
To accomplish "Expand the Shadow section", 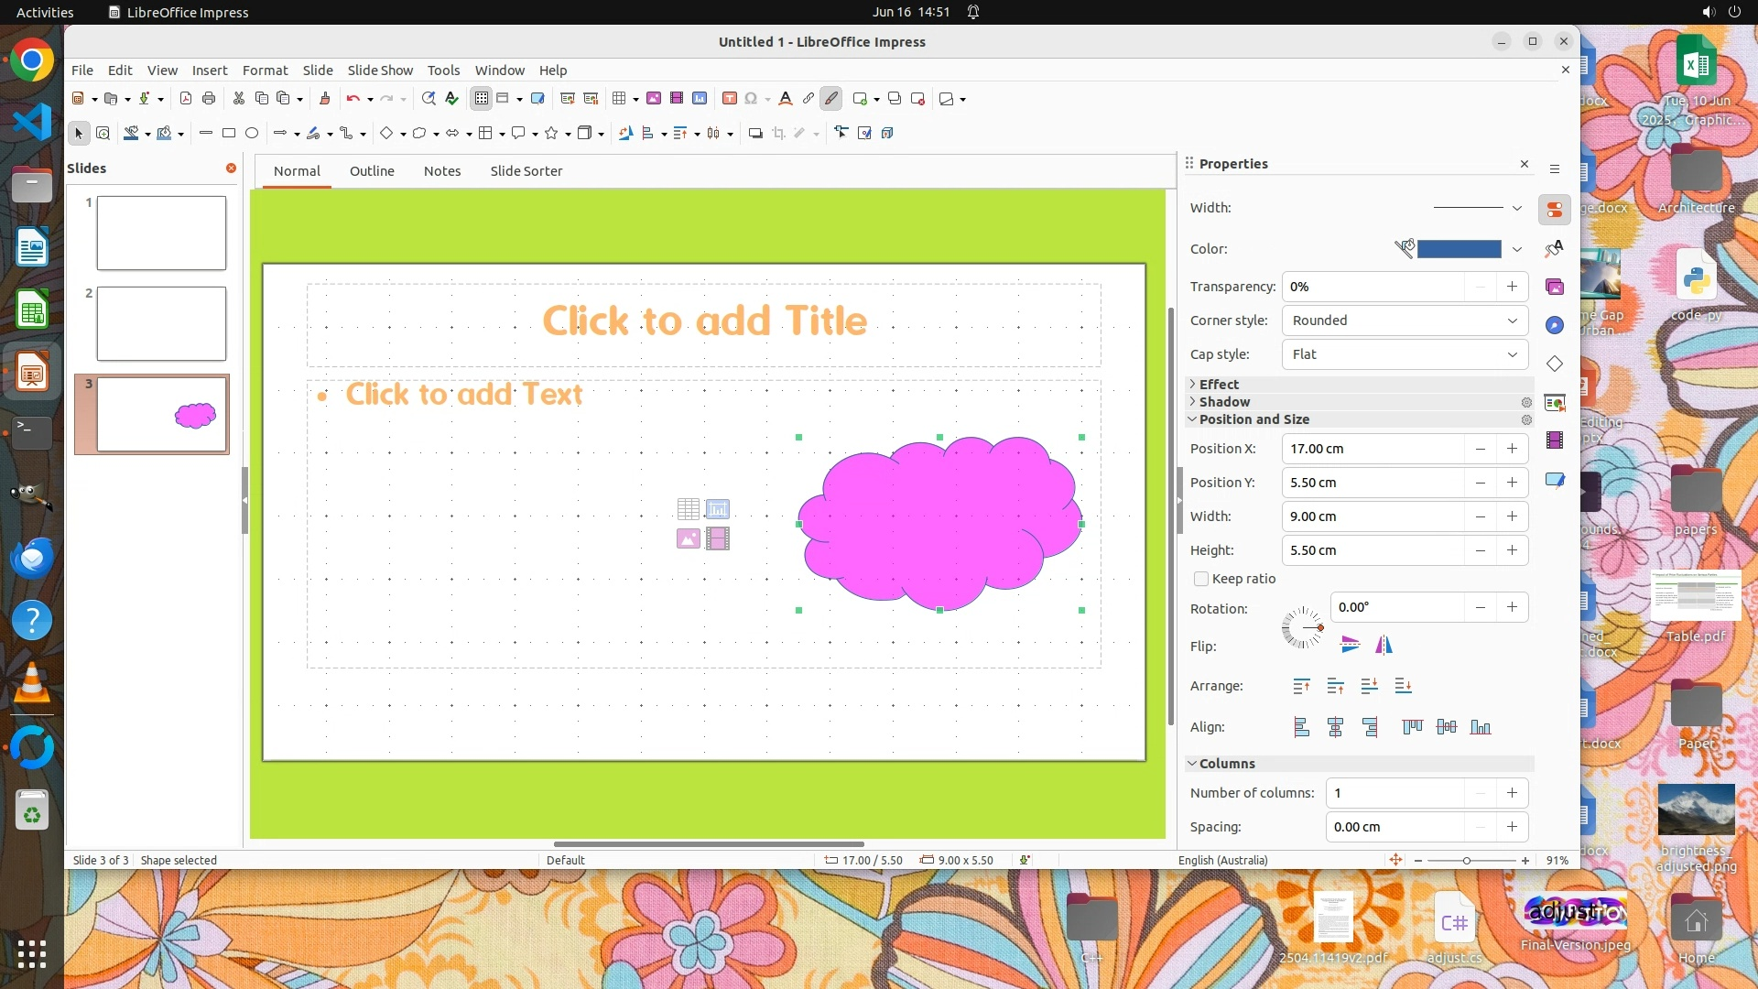I will click(x=1224, y=402).
